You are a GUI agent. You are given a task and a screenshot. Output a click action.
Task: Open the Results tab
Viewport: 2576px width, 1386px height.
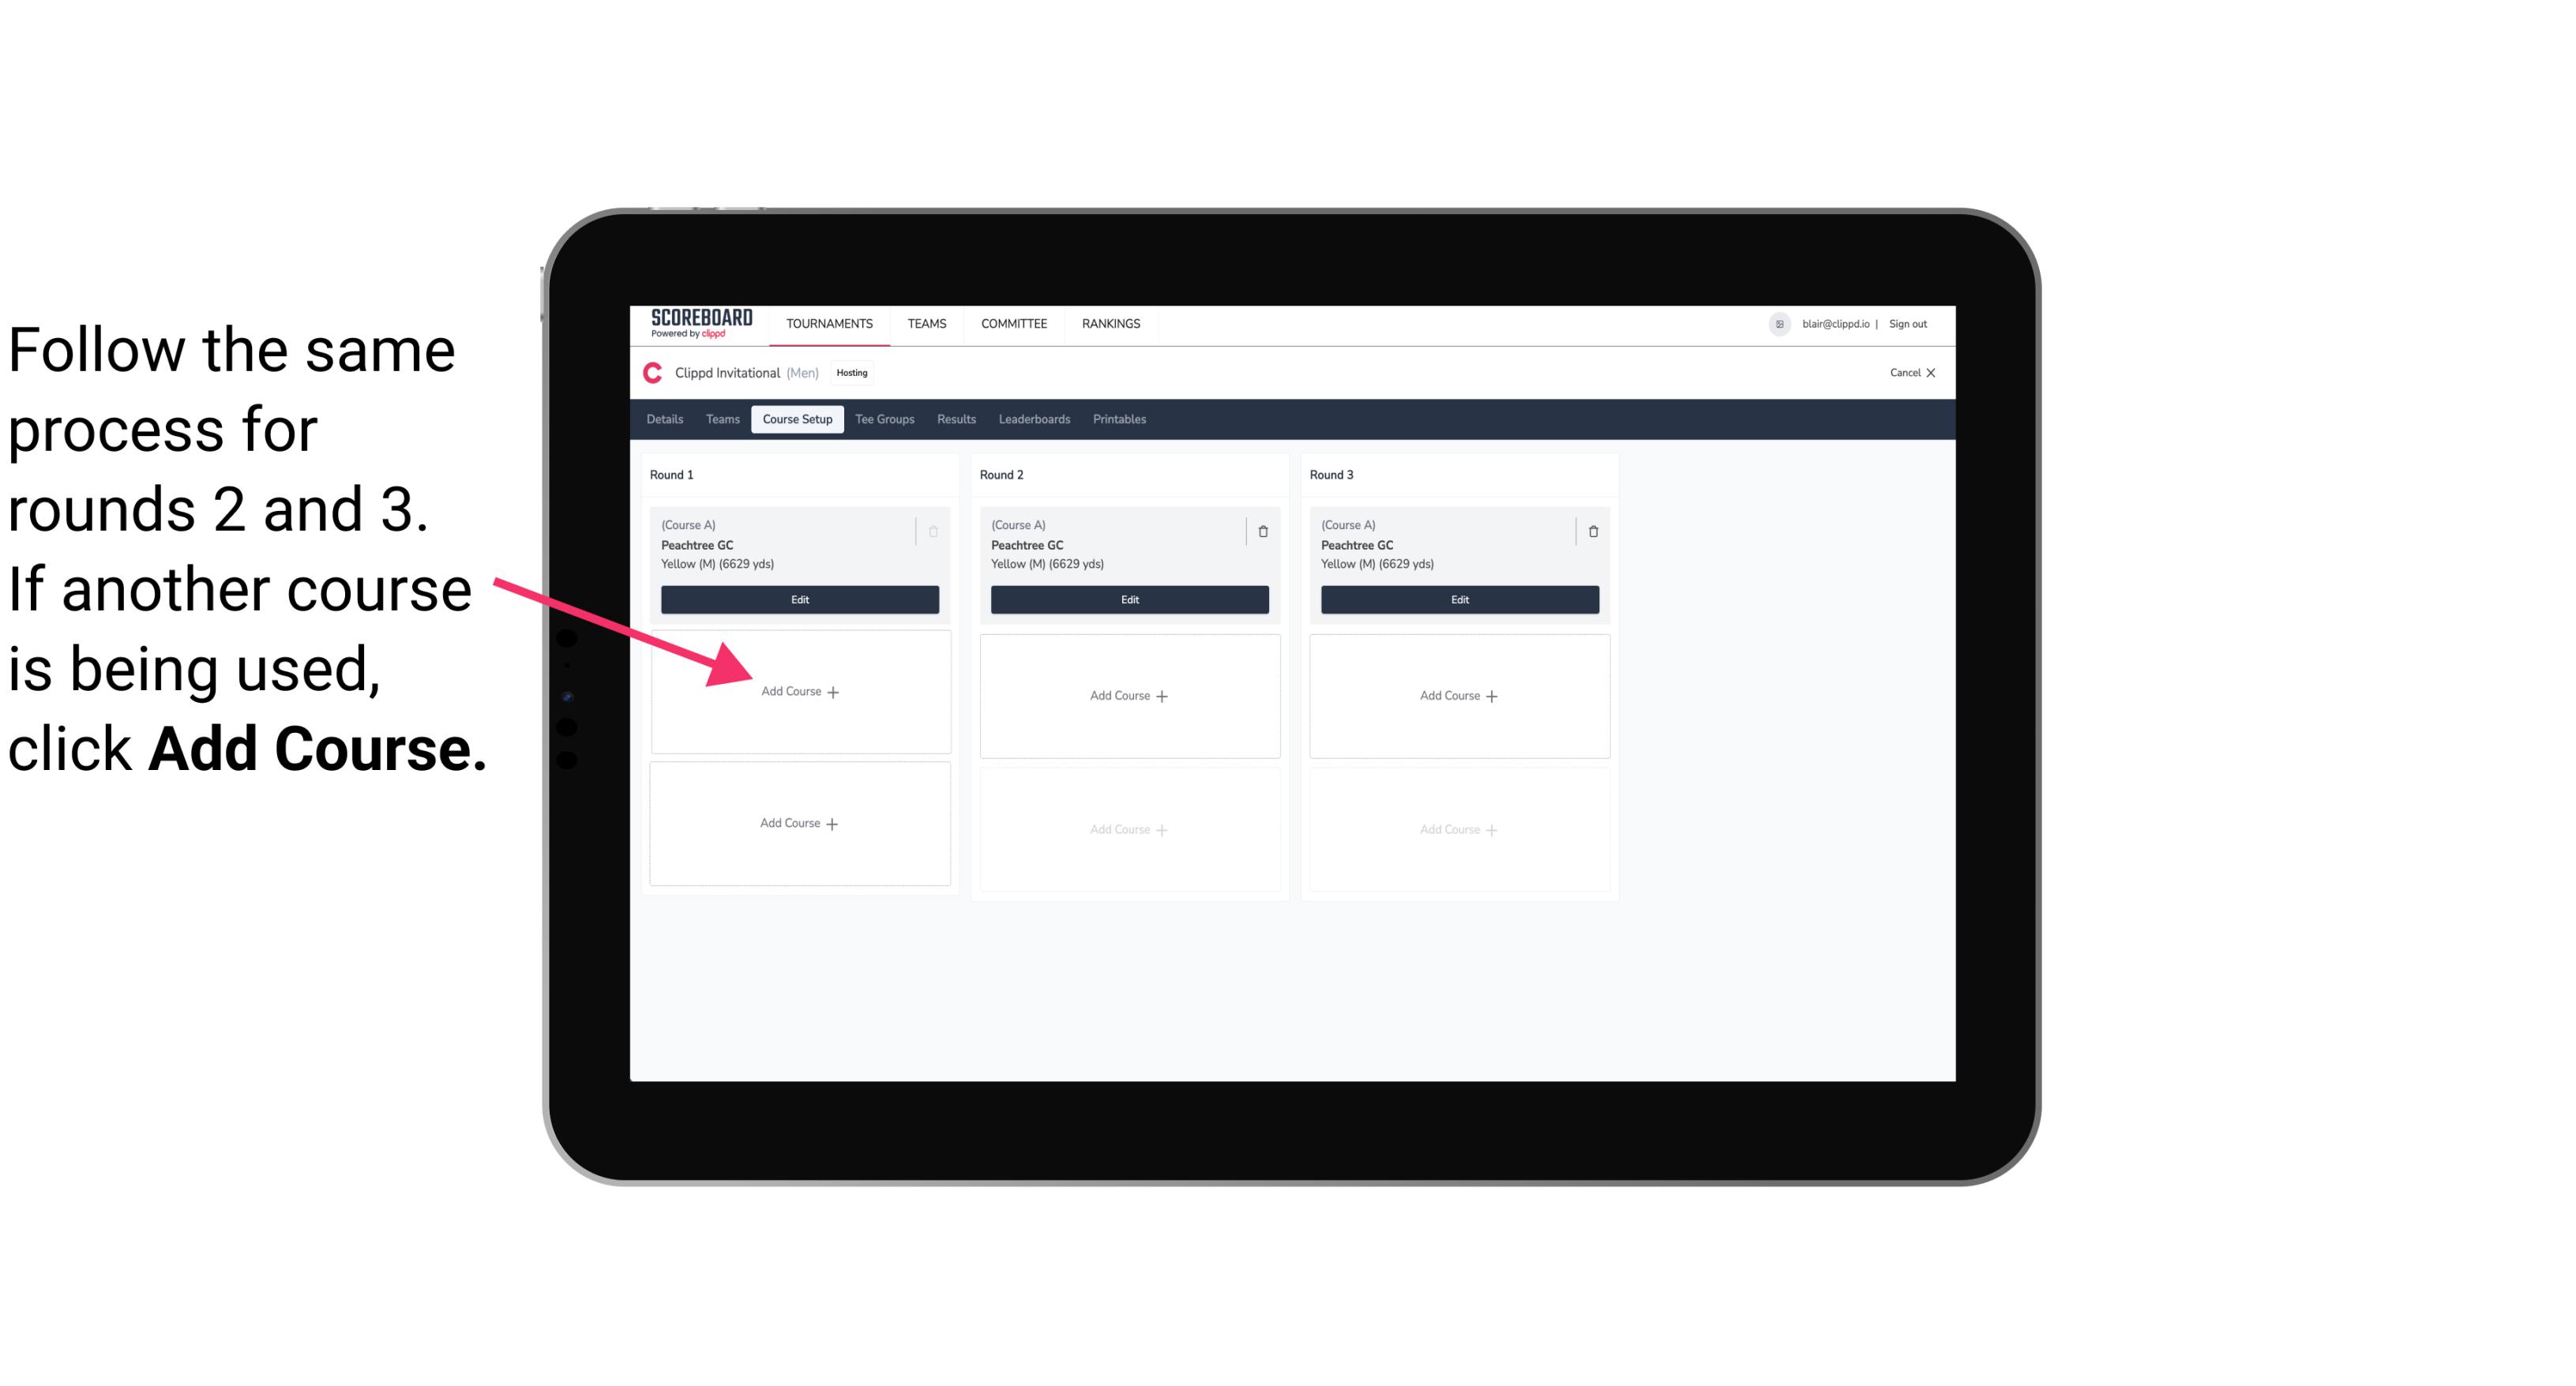[956, 420]
